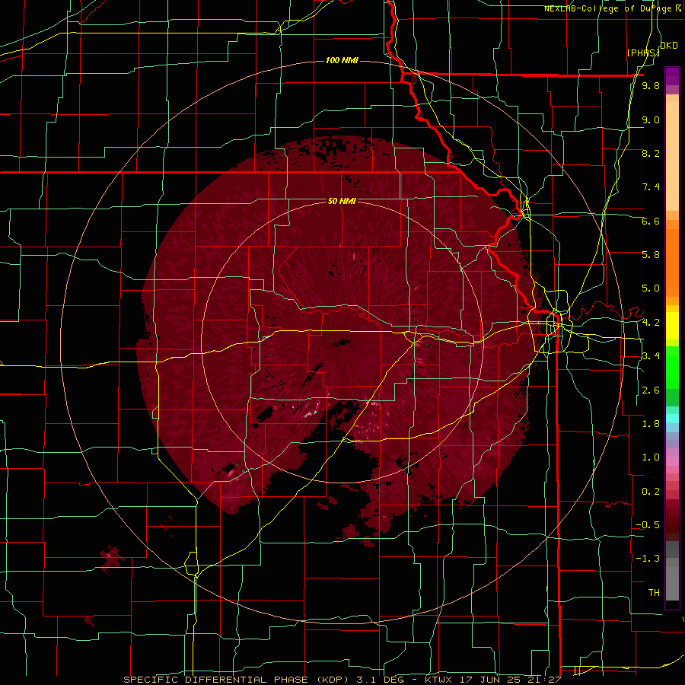Click the -1.3 value on the color scale
The width and height of the screenshot is (685, 685).
(x=648, y=559)
